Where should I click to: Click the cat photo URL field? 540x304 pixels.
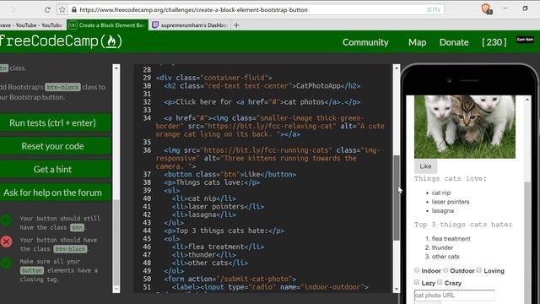tap(454, 296)
